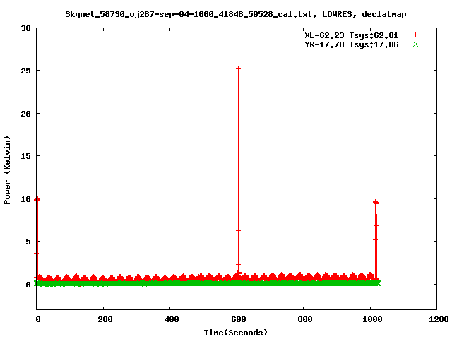Click the x-axis tick label 400

coord(172,319)
